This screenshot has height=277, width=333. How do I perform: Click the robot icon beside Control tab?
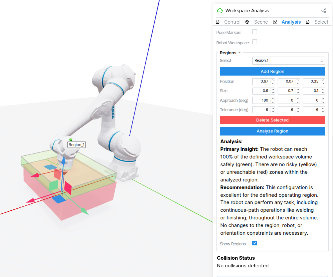pos(218,22)
